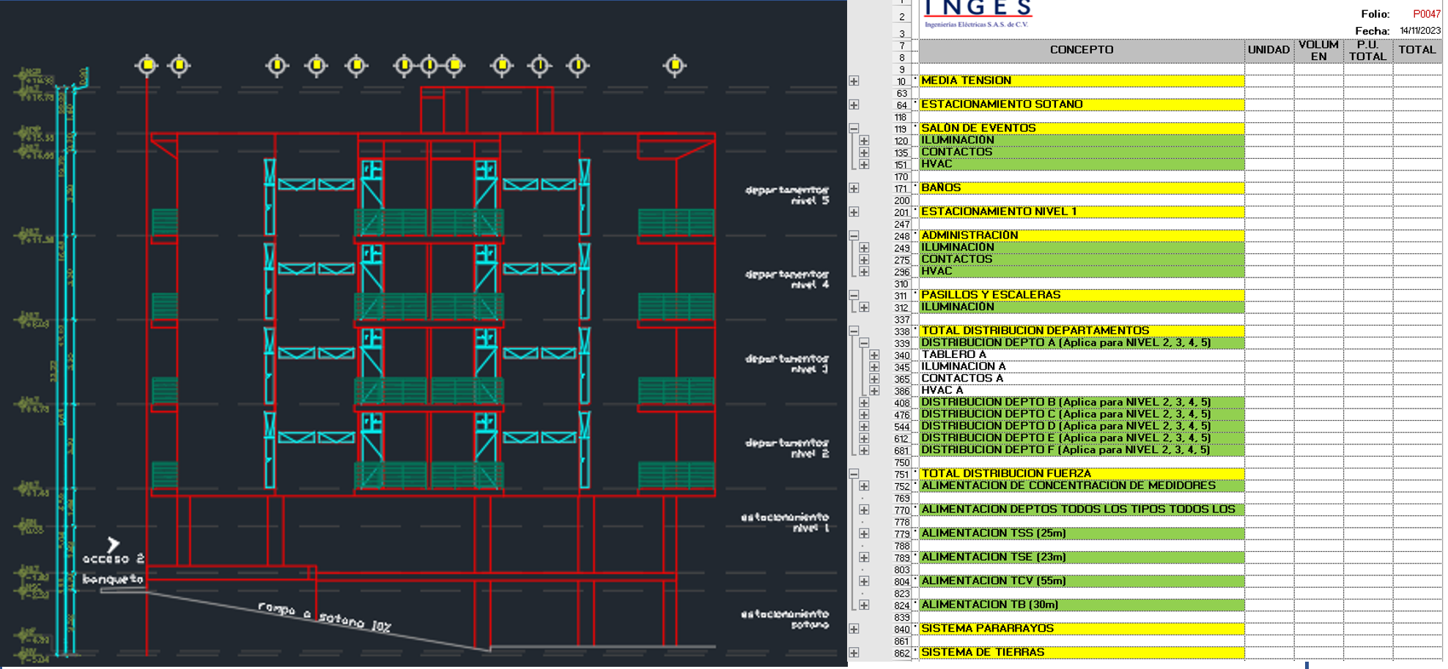The width and height of the screenshot is (1448, 669).
Task: Click the row 201 header
Action: point(901,213)
